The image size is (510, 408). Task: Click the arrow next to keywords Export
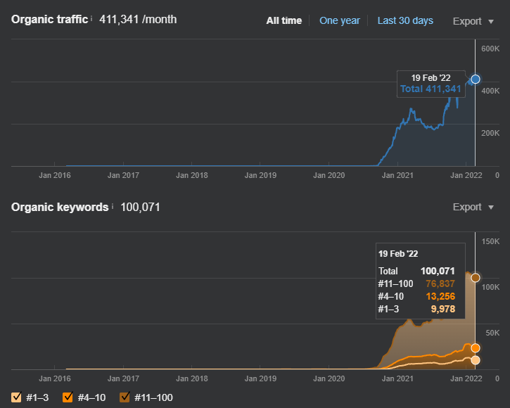[x=491, y=208]
